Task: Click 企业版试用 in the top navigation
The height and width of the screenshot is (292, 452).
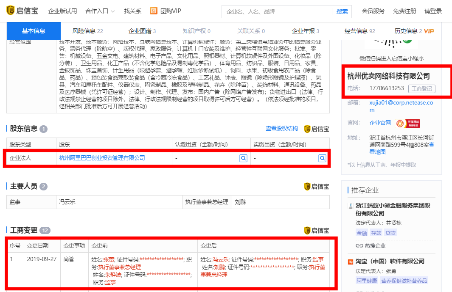Action: tap(62, 11)
